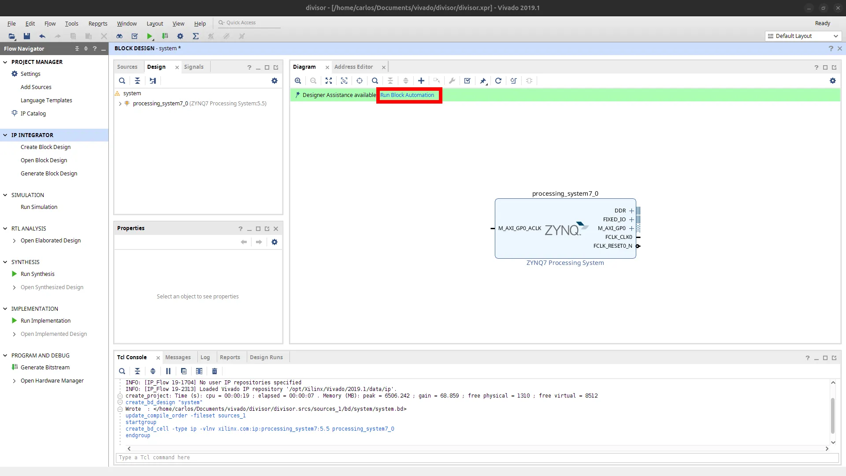Collapse the RTL ANALYSIS section

pyautogui.click(x=5, y=229)
